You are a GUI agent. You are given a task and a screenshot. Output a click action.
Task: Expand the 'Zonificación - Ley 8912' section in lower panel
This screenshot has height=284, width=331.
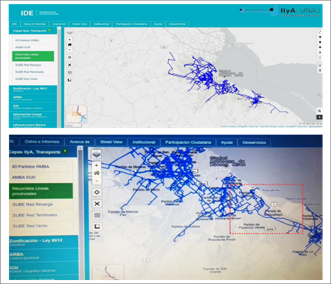pos(44,242)
